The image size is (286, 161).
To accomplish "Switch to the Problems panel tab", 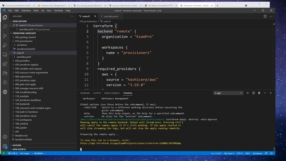I will point(85,93).
